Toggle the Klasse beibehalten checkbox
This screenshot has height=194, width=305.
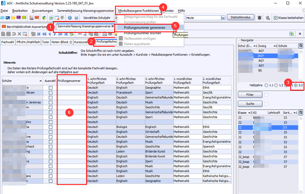pos(275,18)
